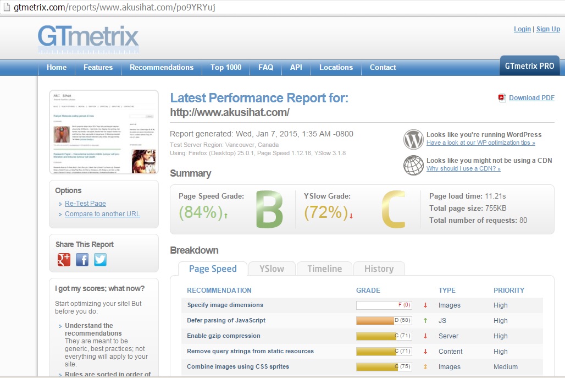Click the D (68) grade bar
The height and width of the screenshot is (378, 565).
pyautogui.click(x=384, y=320)
